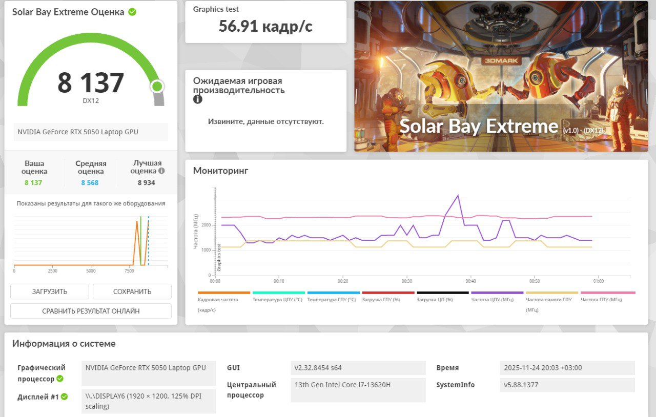Select the 56.91 кадр/с Graphics test result
Screen dimensions: 656x417
[x=265, y=26]
